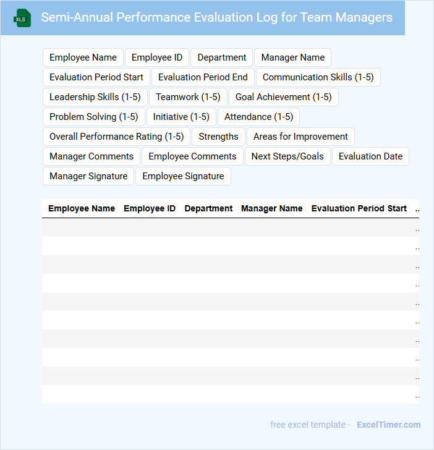Click the Problem Solving (1-5) tag

point(93,117)
